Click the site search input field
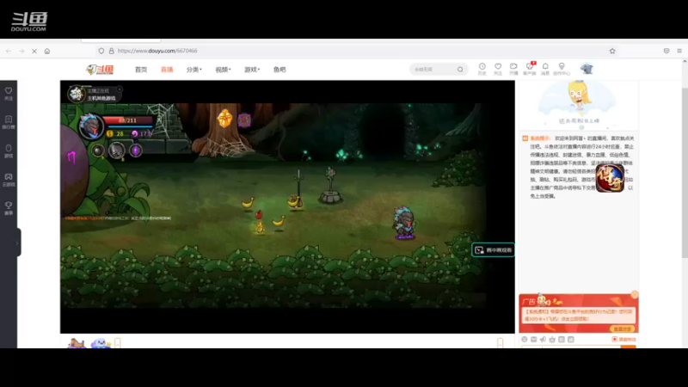 tap(433, 70)
